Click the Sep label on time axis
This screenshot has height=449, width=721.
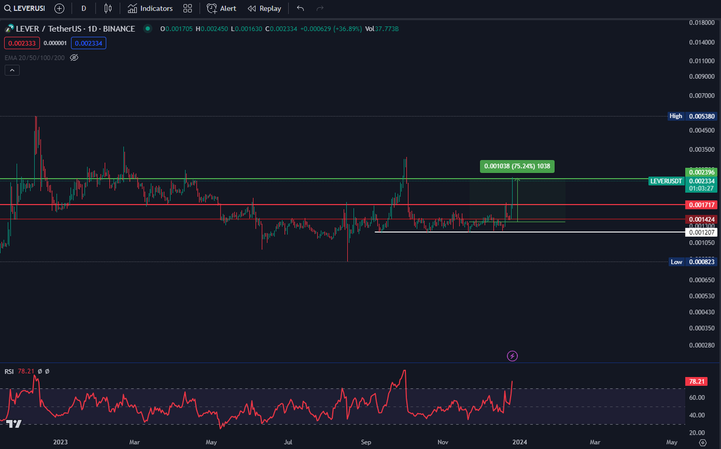click(366, 442)
